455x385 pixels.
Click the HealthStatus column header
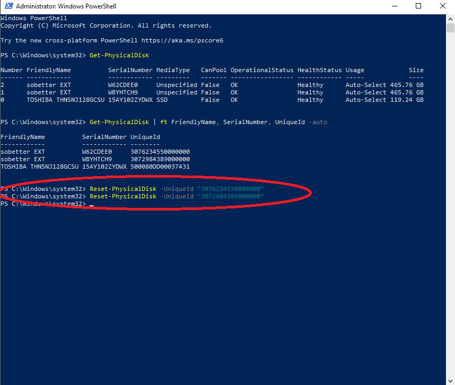coord(319,70)
